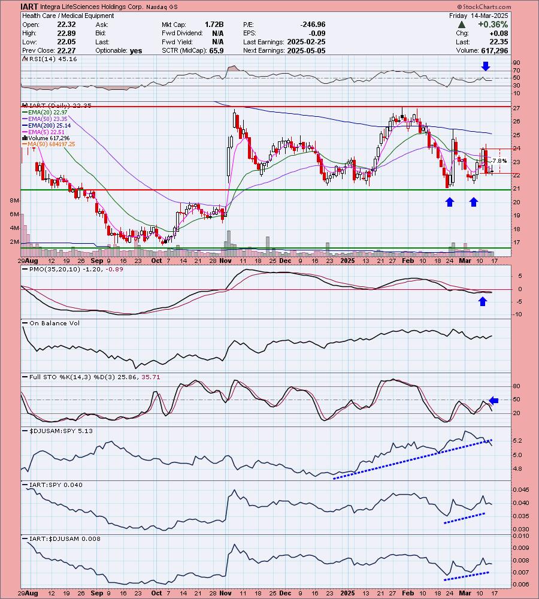This screenshot has width=539, height=599.
Task: Select the Open price value 22.32
Action: [x=66, y=25]
